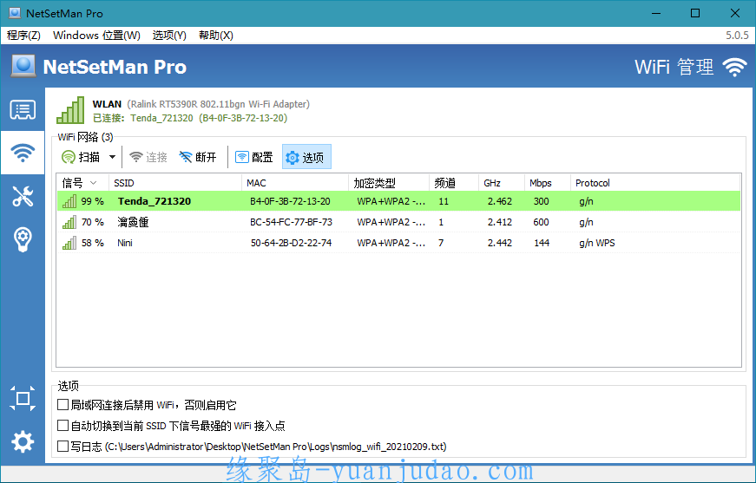
Task: Check 自动切换到当前 SSID 下信号最强 option
Action: coord(62,425)
